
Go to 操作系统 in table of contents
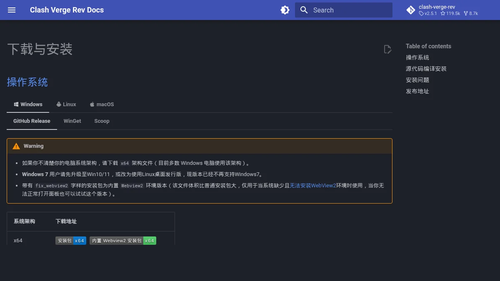point(417,57)
